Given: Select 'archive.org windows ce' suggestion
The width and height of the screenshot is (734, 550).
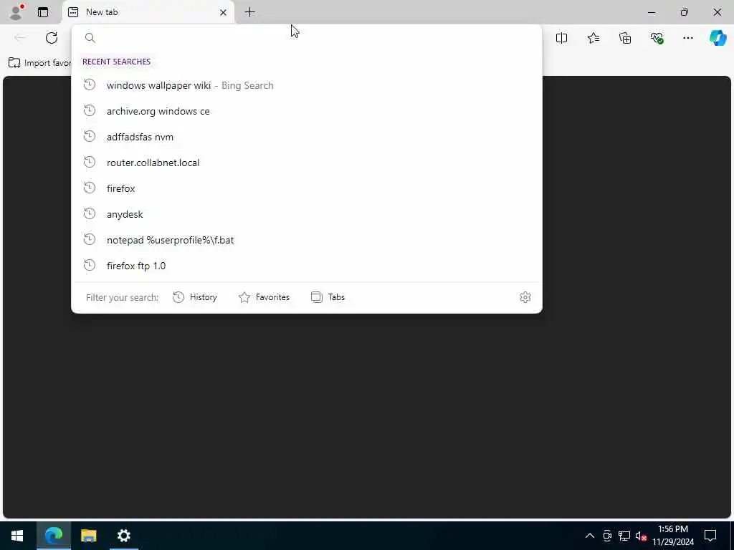Looking at the screenshot, I should click(307, 111).
